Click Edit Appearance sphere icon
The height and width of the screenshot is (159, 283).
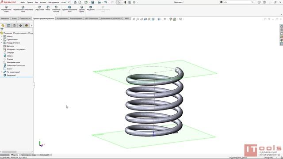coord(171,19)
